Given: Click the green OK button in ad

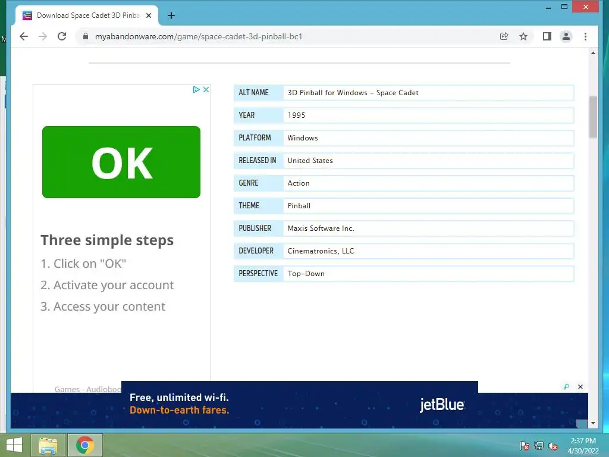Looking at the screenshot, I should point(121,162).
